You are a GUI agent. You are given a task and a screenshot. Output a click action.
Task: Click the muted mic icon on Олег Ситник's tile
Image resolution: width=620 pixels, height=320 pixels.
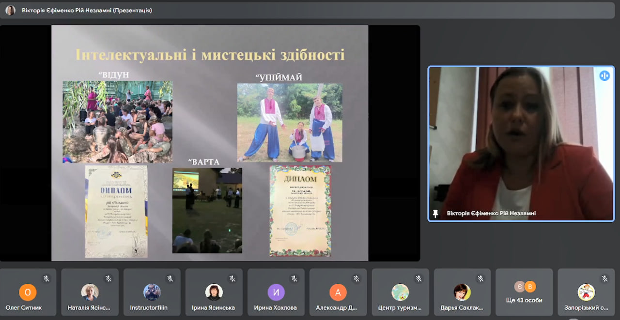click(46, 279)
